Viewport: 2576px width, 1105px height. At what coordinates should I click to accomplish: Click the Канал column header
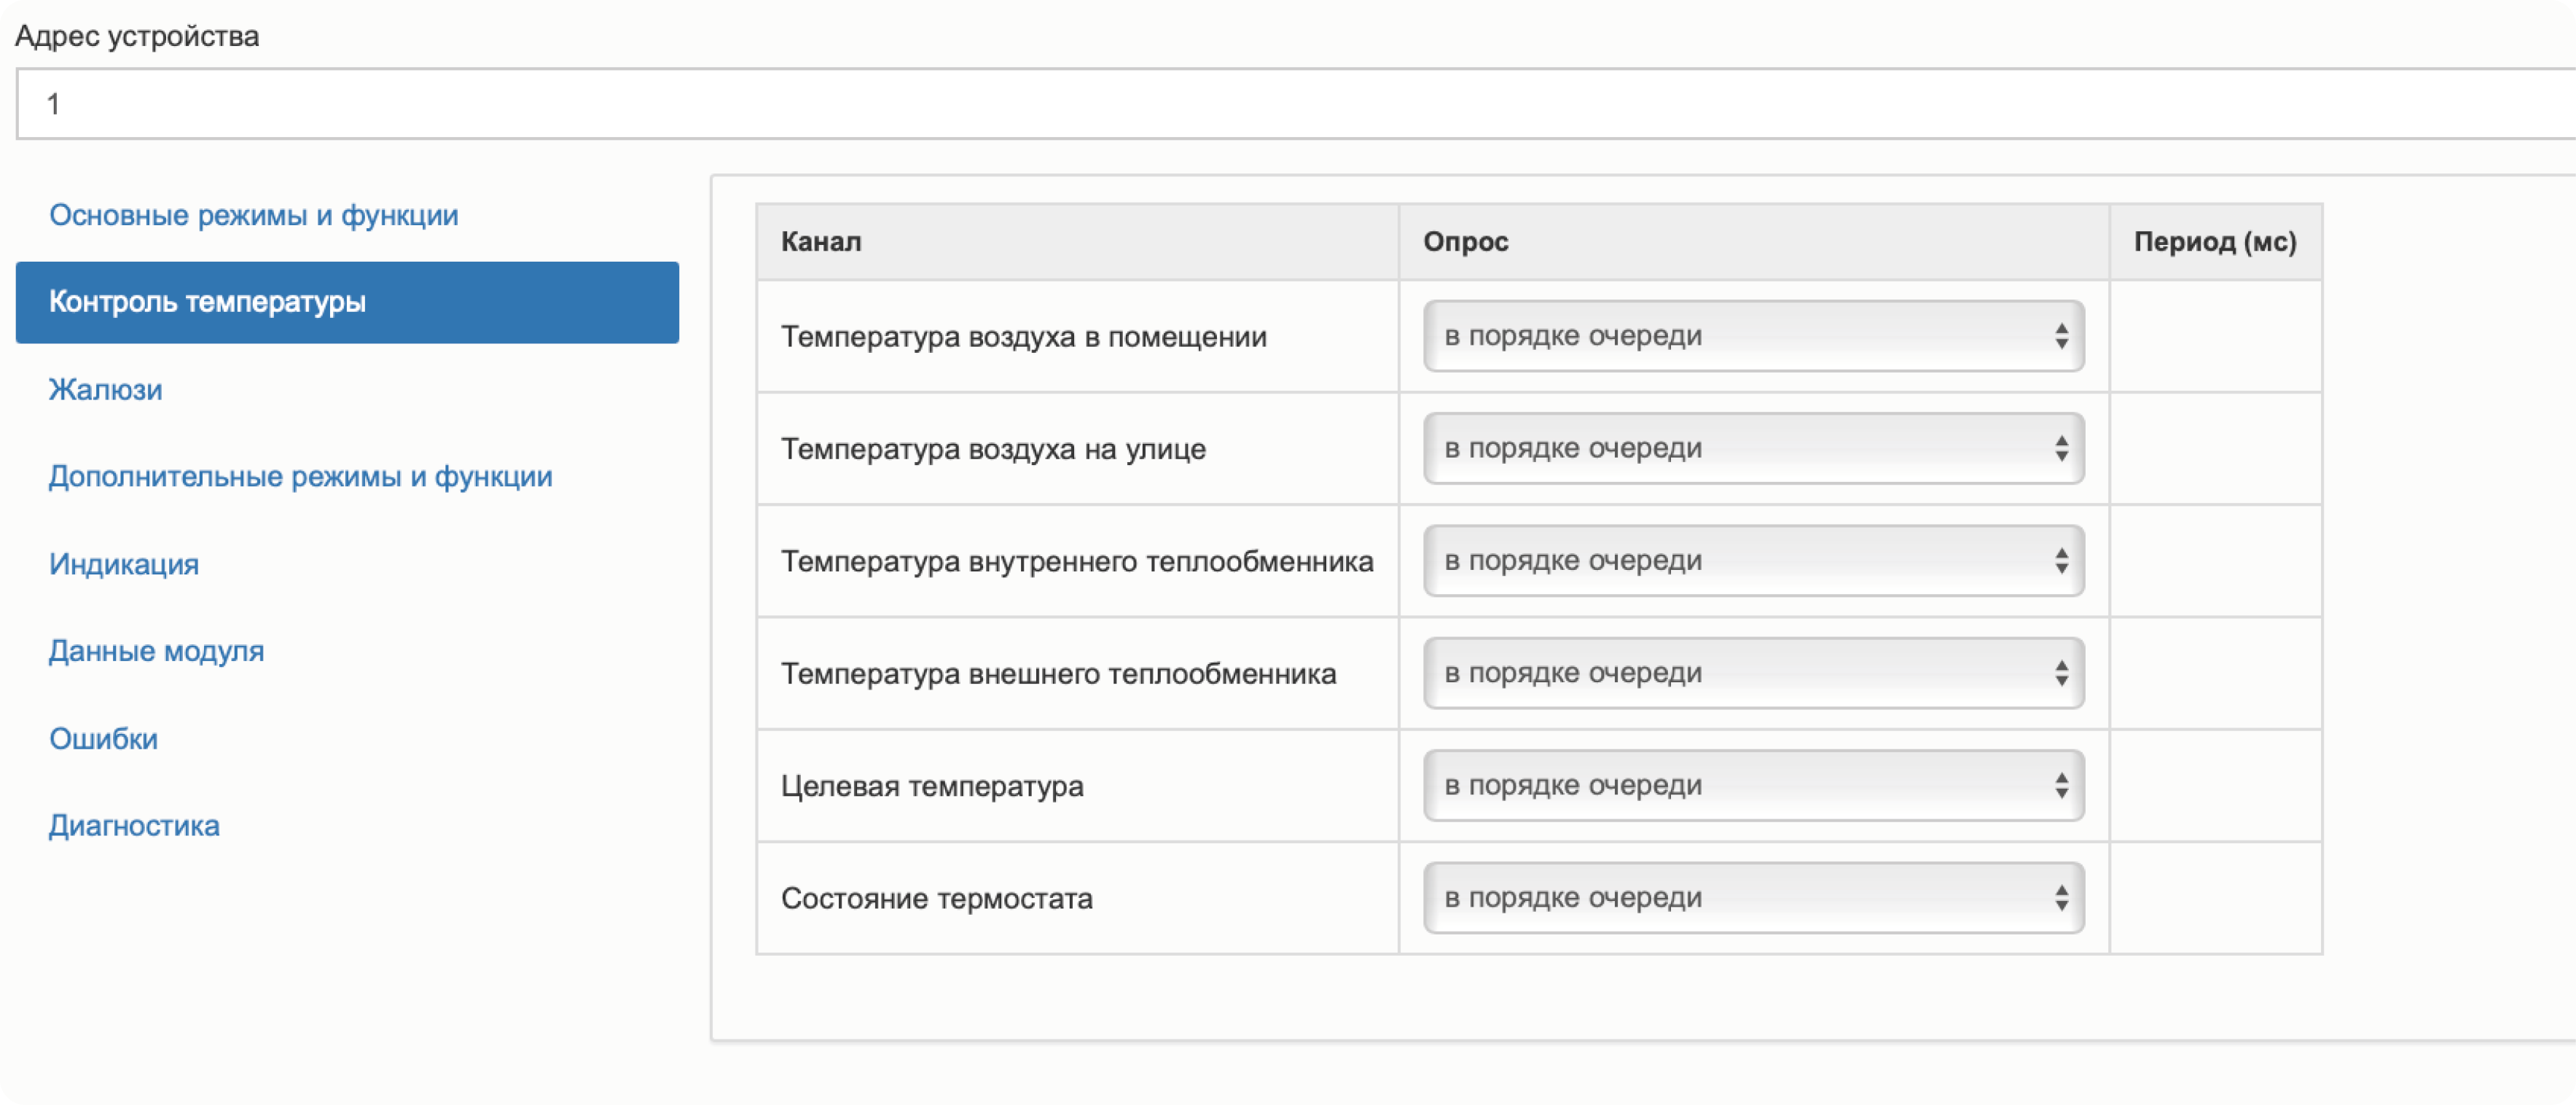821,242
